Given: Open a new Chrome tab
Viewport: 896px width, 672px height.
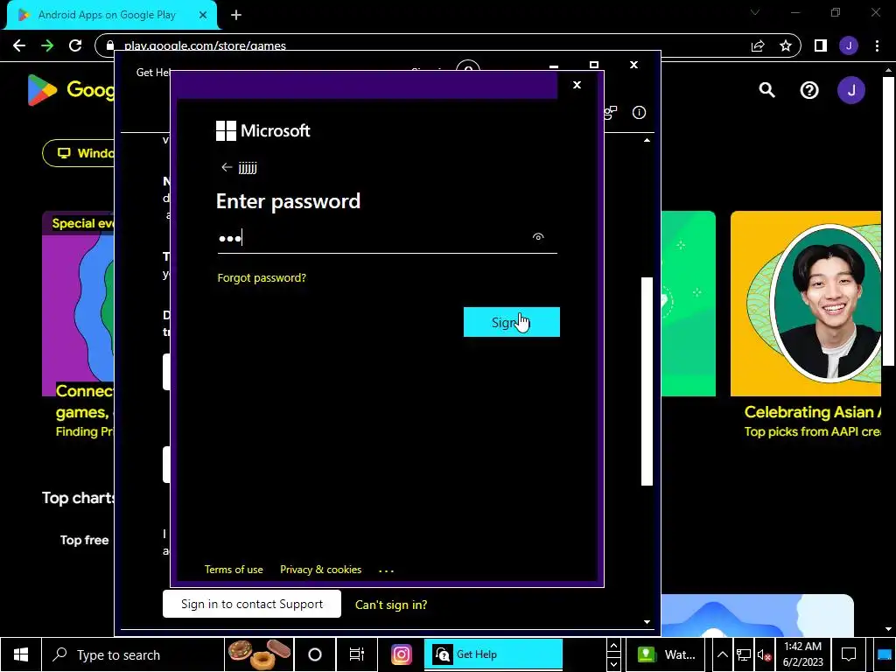Looking at the screenshot, I should pos(236,15).
